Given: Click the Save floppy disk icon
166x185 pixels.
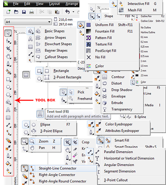Looking at the screenshot, I should click(24, 12).
